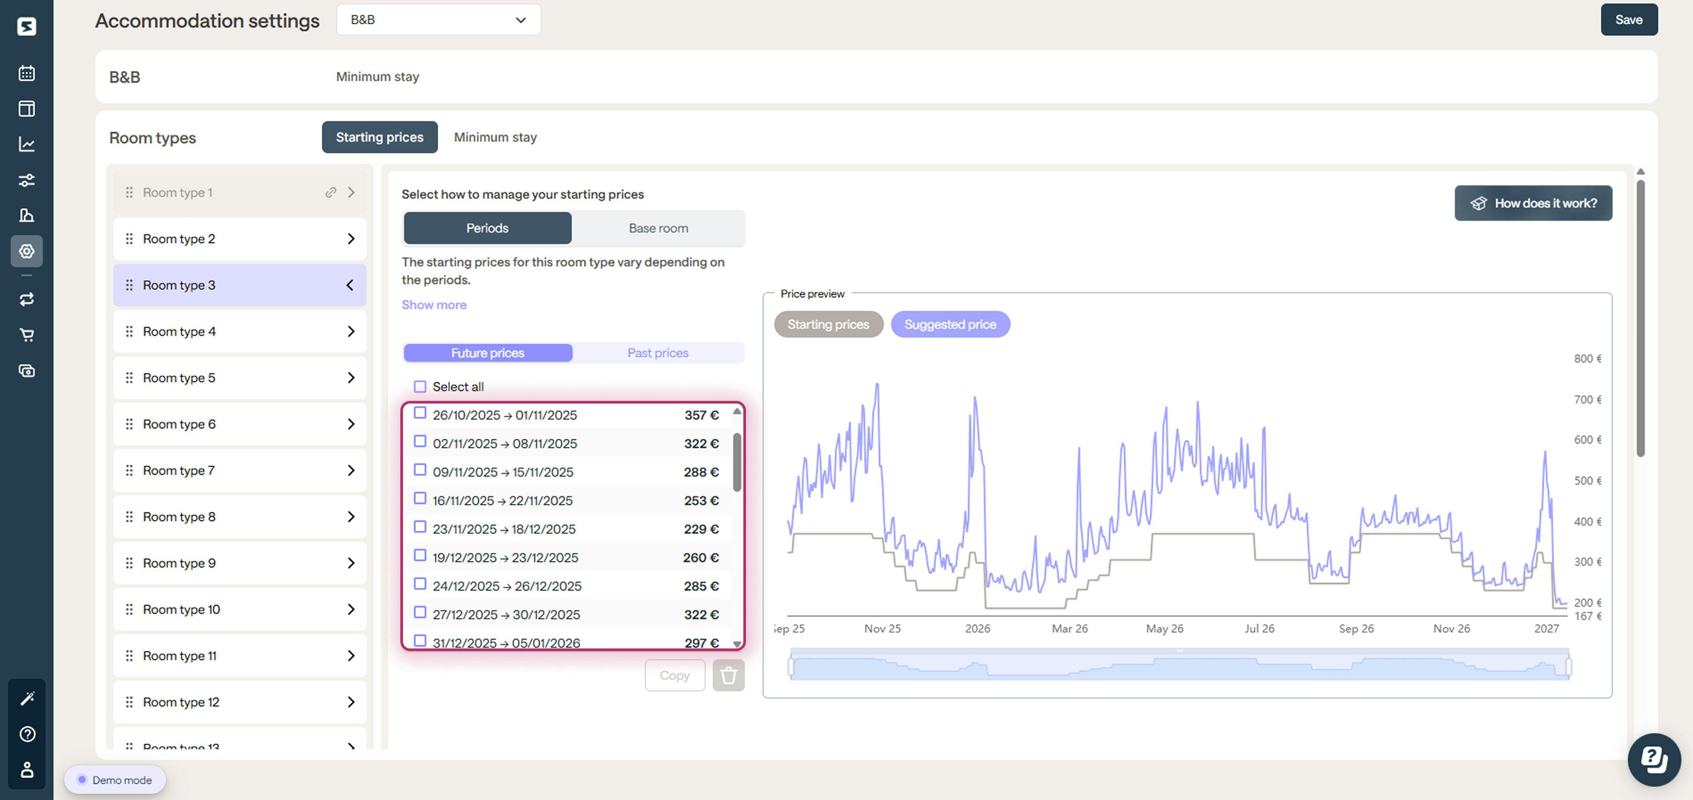Check the 23/11/2025 → 18/12/2025 period
The height and width of the screenshot is (800, 1693).
pos(420,527)
